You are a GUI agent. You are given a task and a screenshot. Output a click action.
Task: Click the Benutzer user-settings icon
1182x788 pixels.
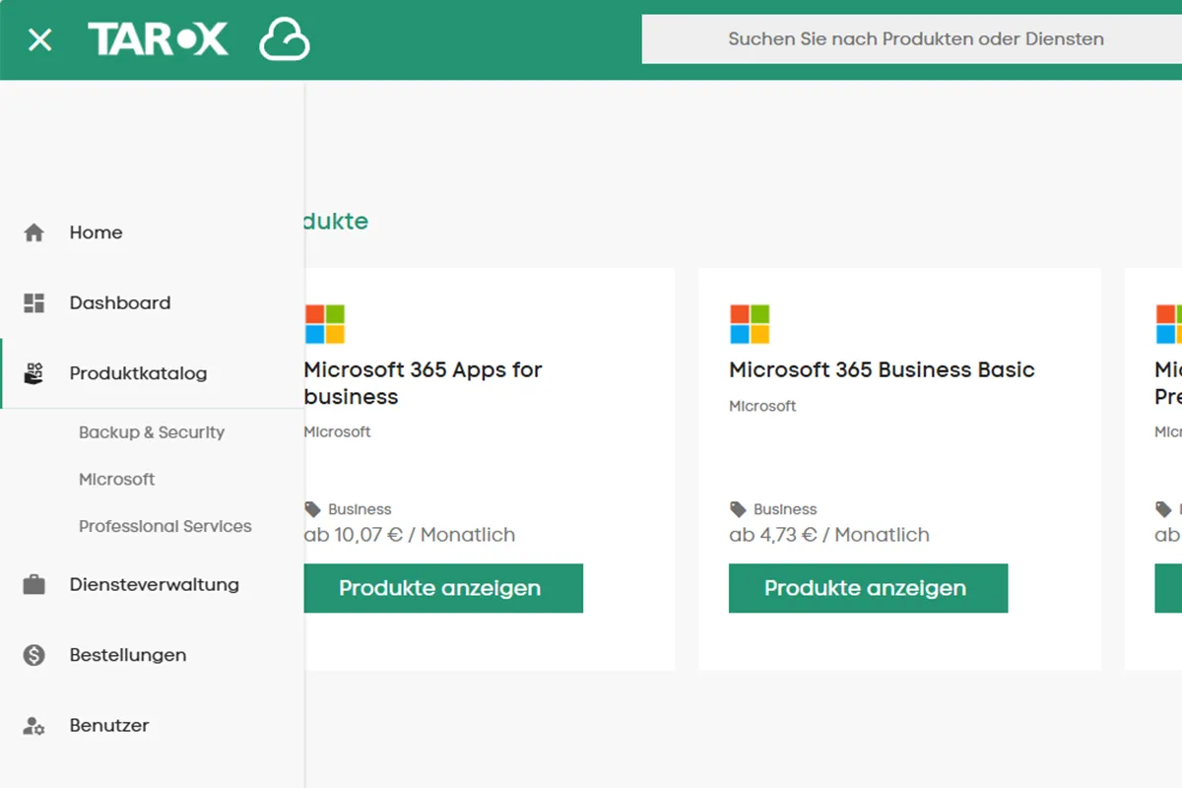34,726
